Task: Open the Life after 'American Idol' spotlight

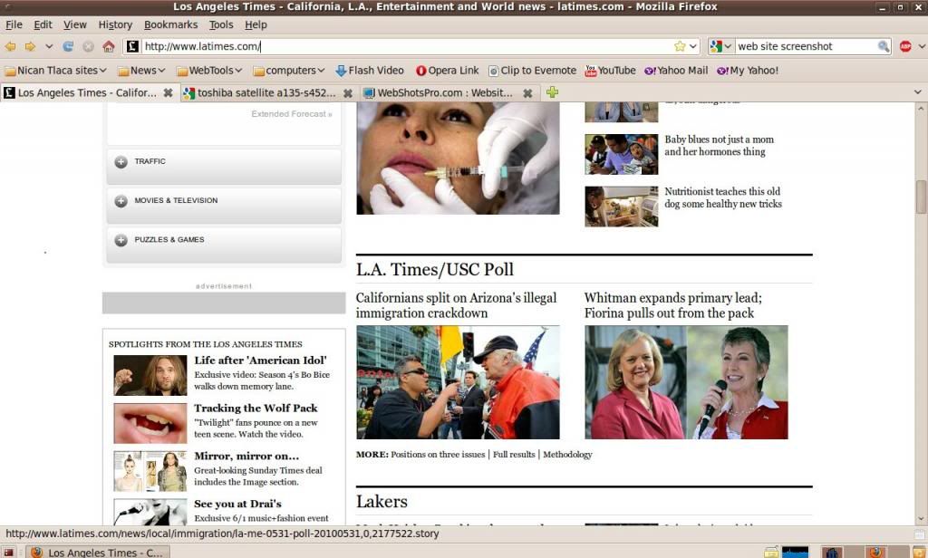Action: (260, 361)
